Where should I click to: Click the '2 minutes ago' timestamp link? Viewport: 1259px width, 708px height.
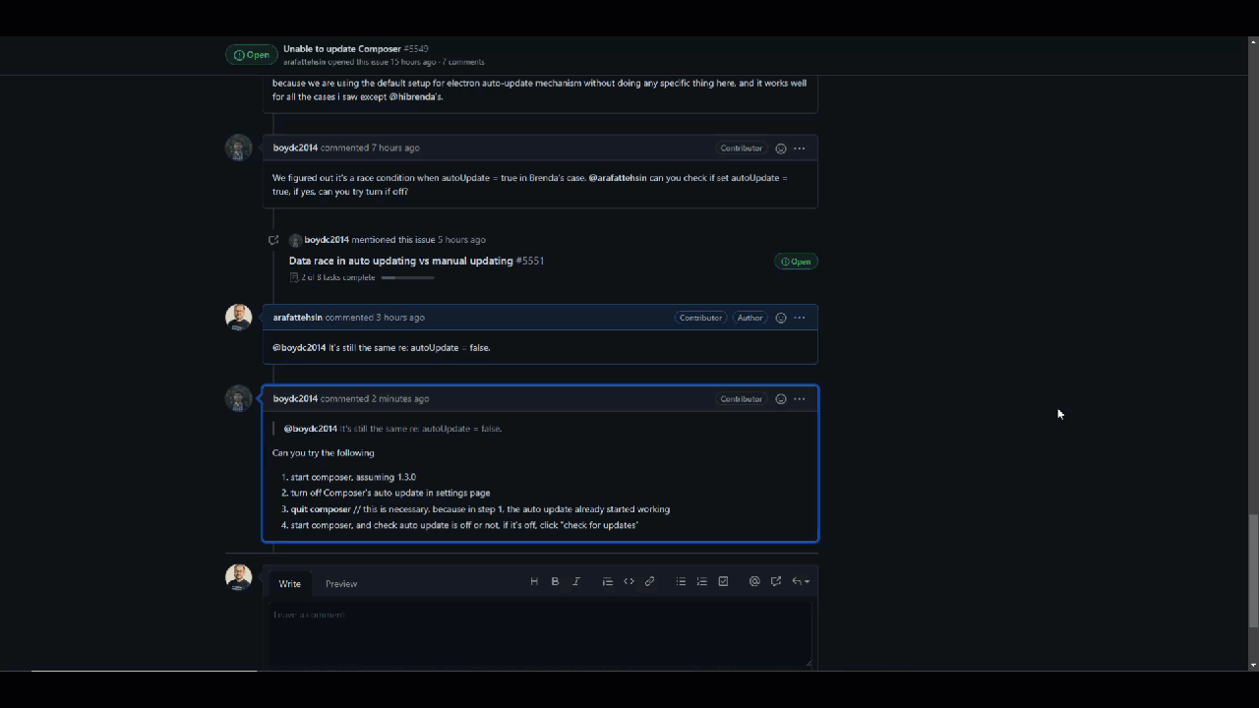click(400, 399)
